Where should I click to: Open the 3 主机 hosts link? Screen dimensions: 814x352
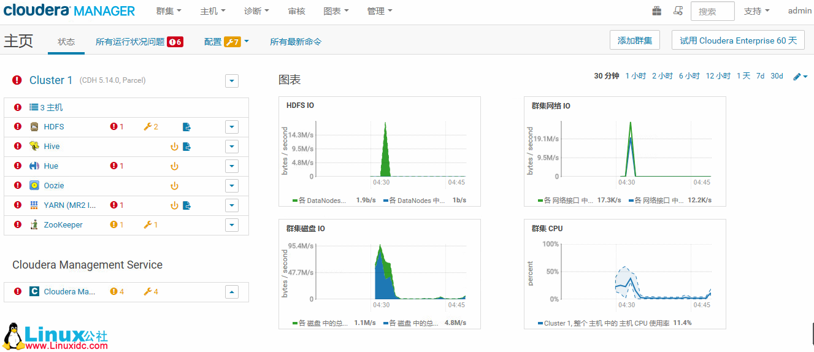click(x=52, y=107)
